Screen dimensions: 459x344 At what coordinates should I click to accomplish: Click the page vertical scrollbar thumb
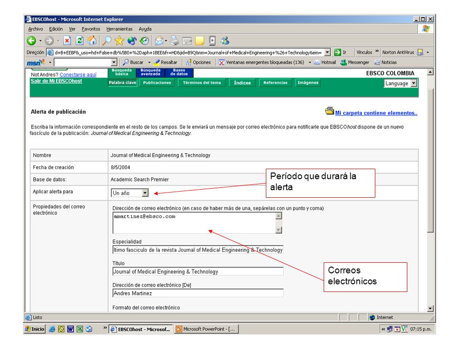[x=430, y=161]
